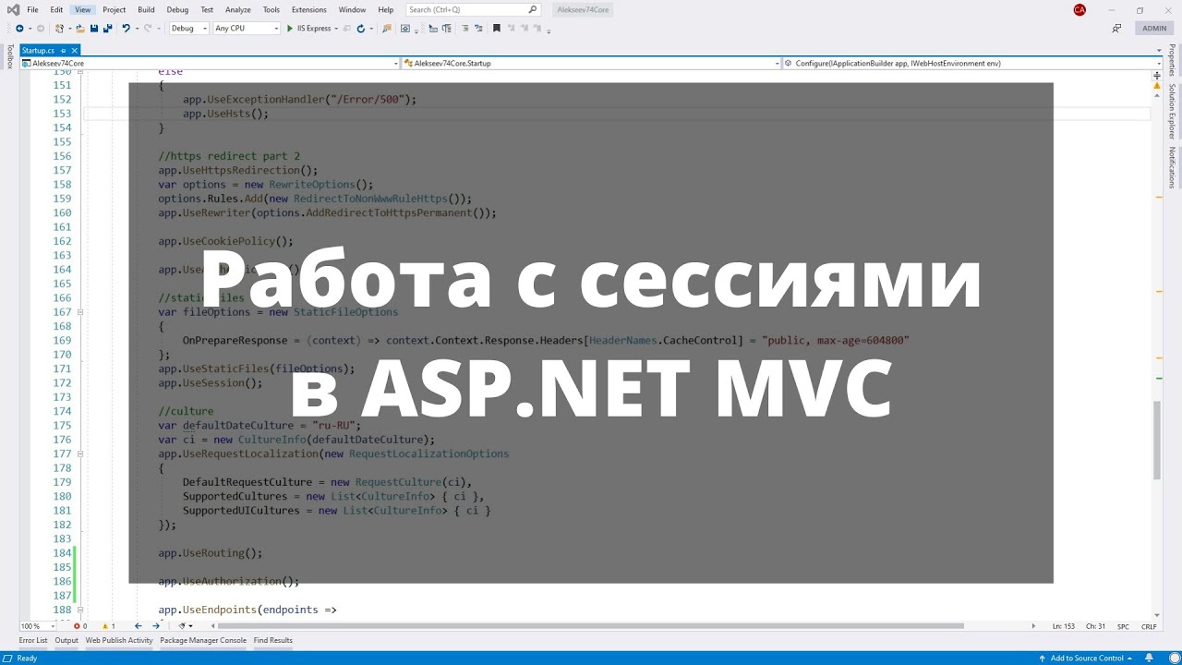Open the Alekseev74Core project navigation dropdown
Screen dimensions: 1182x665
point(209,64)
